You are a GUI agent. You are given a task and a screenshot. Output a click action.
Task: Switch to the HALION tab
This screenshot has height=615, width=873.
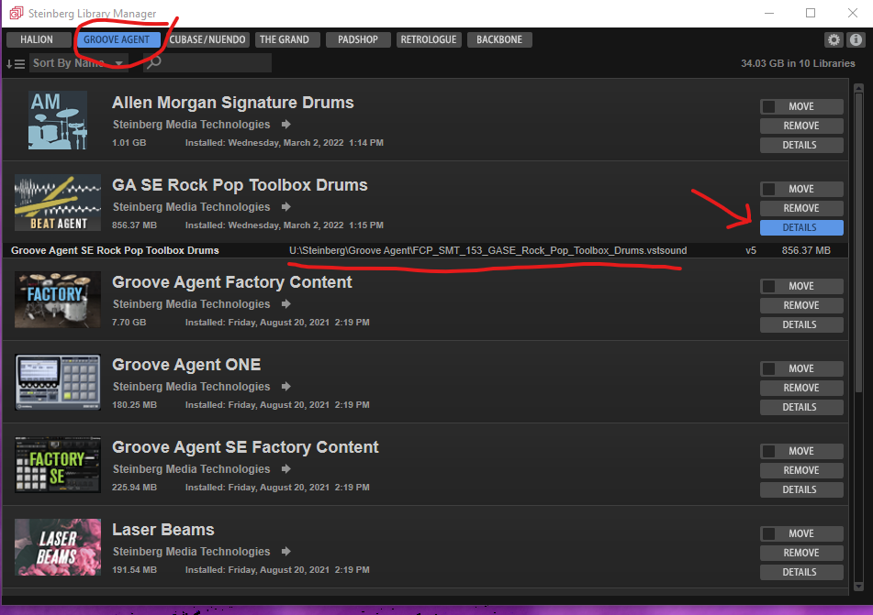[37, 39]
